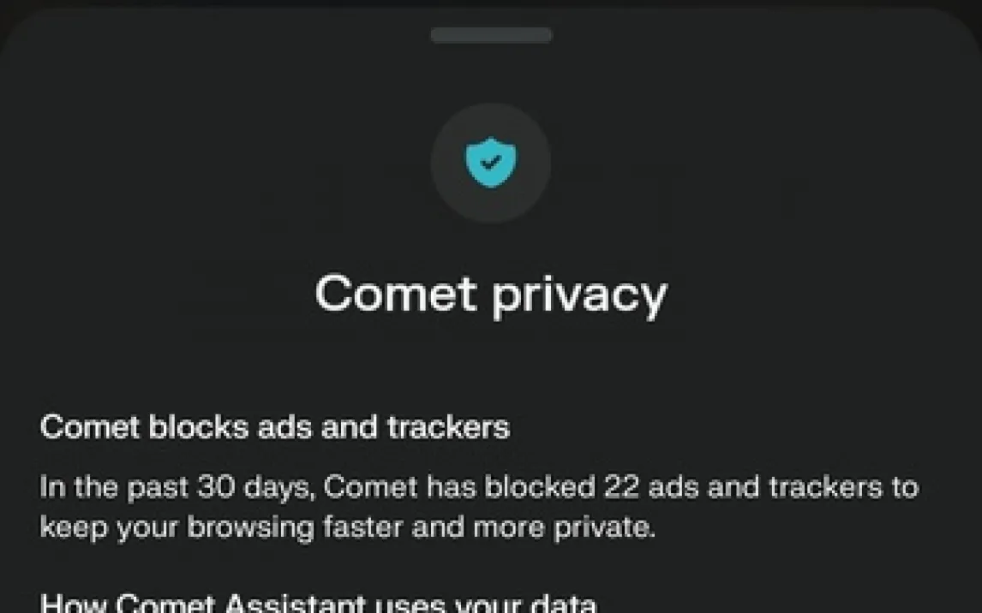Viewport: 982px width, 613px height.
Task: Click the "Comet privacy" title
Action: 490,294
